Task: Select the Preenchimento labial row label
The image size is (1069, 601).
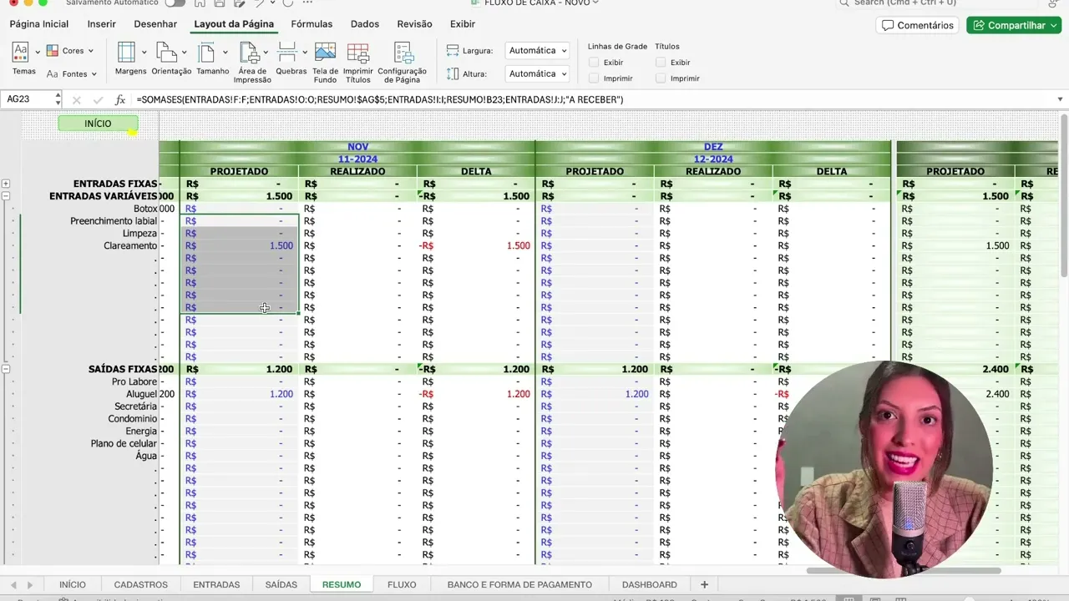Action: pyautogui.click(x=114, y=221)
